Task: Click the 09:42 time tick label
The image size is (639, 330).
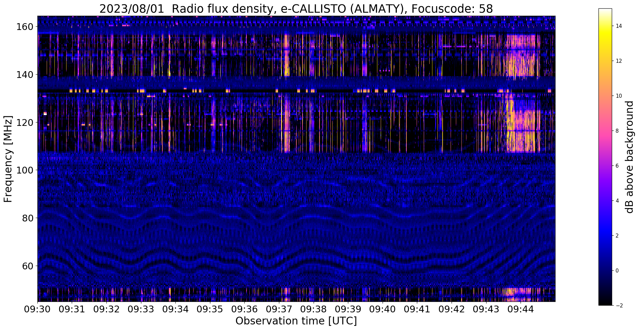Action: click(452, 309)
